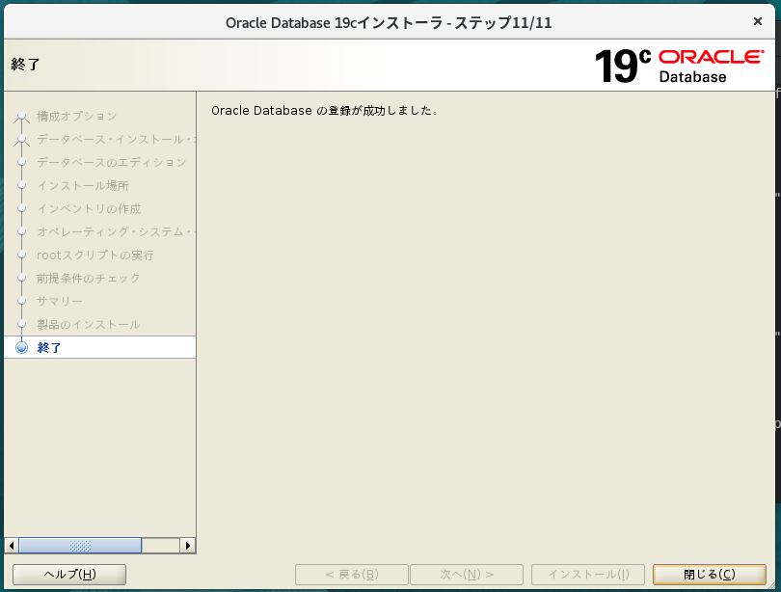
Task: Select the rootスクリプトの実行 step
Action: (95, 255)
